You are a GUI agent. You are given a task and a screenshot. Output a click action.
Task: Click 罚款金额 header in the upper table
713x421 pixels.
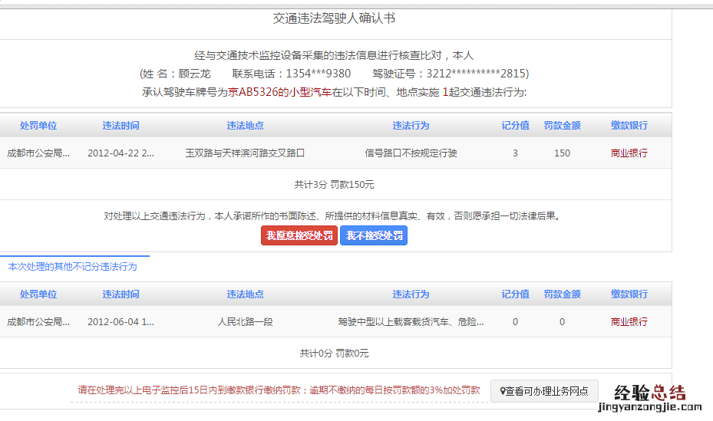click(562, 126)
